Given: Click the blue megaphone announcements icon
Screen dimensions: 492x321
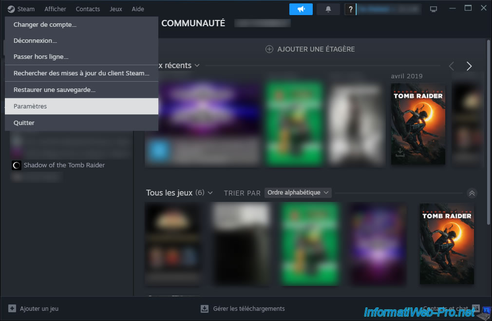Looking at the screenshot, I should [x=301, y=9].
